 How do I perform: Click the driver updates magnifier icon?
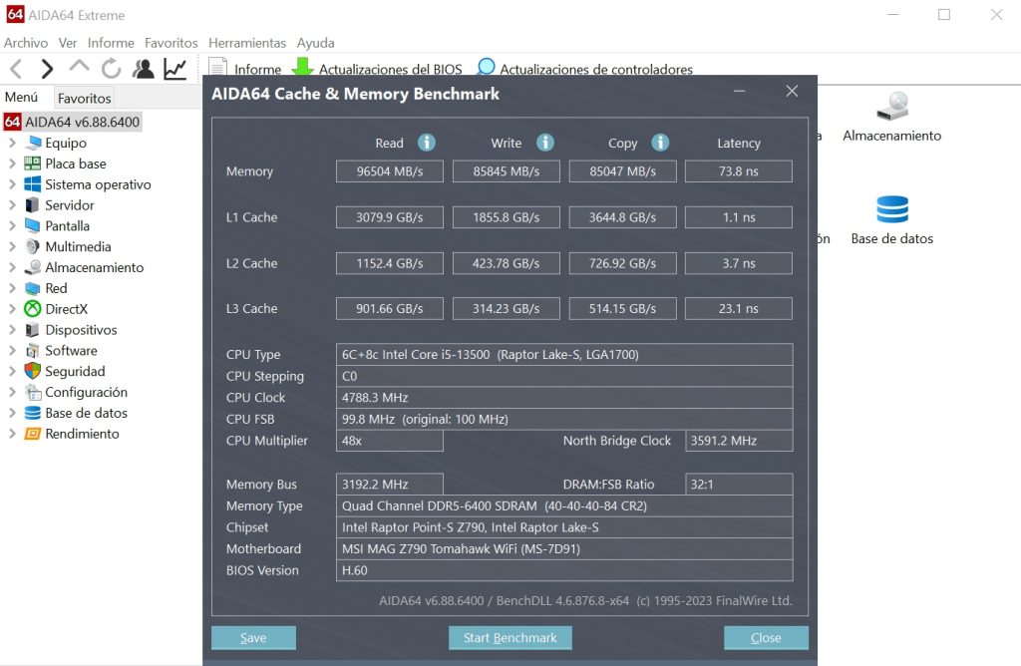[x=486, y=67]
